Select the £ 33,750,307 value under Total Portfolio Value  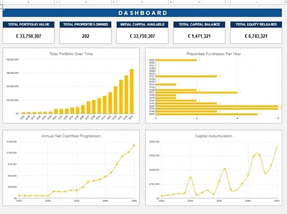pos(29,36)
